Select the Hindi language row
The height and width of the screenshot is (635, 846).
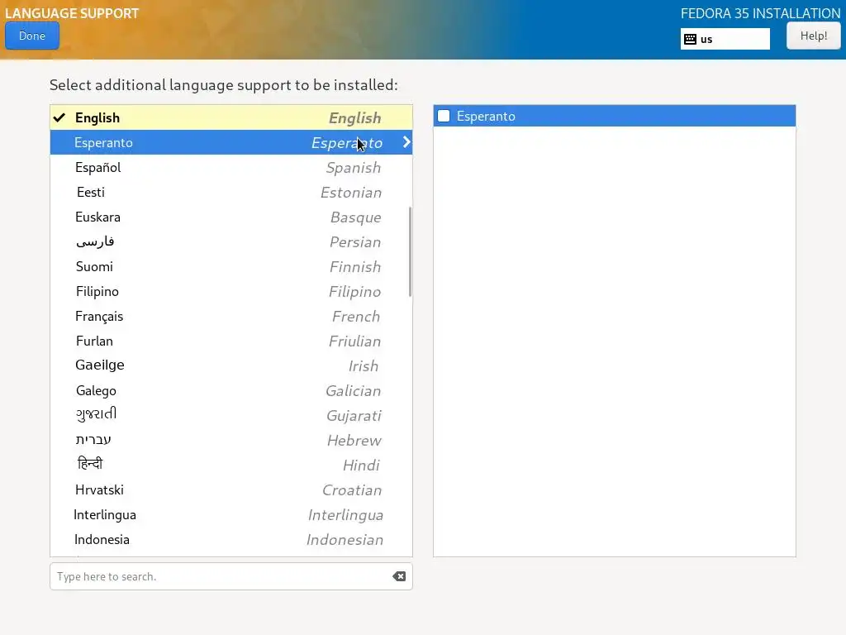pyautogui.click(x=231, y=465)
